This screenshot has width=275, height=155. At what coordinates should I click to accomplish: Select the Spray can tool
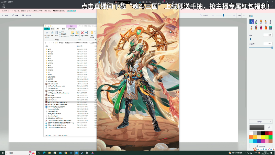[x=266, y=28]
